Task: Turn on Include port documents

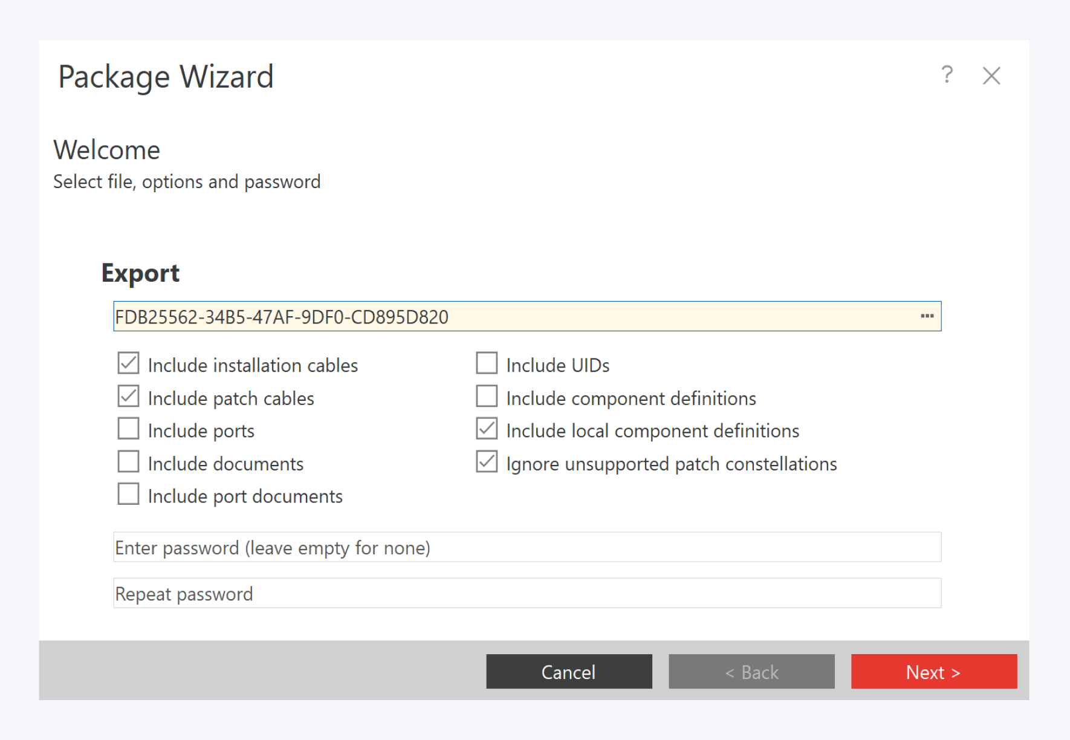Action: pyautogui.click(x=129, y=495)
